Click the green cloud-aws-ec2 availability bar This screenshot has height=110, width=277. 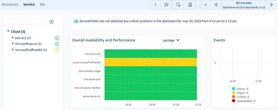coord(151,53)
